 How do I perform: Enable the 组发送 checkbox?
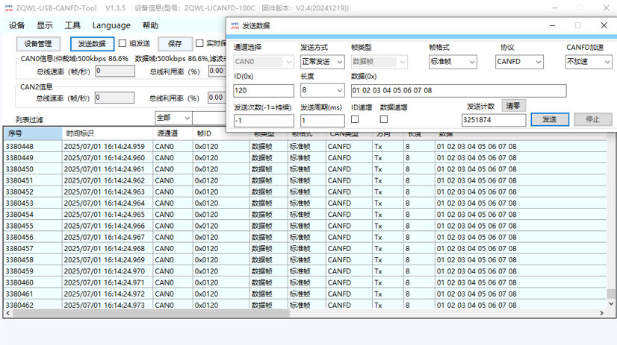tap(123, 43)
